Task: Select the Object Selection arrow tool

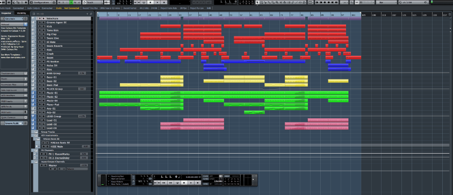Action: tap(257, 2)
